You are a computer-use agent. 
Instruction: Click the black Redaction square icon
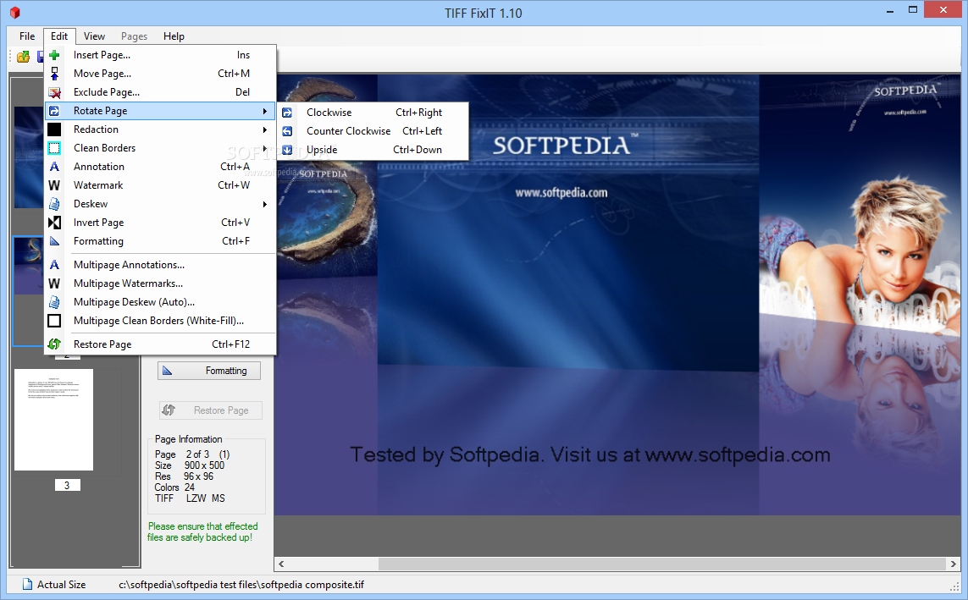click(54, 129)
